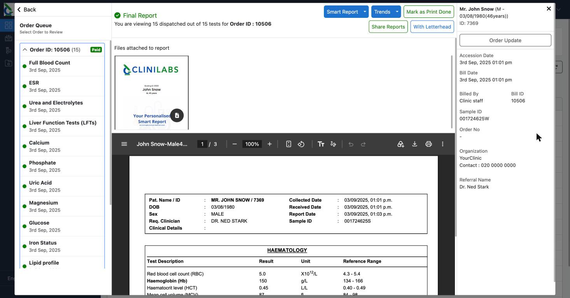Select Urea and Electrolytes test
The height and width of the screenshot is (298, 570).
click(x=62, y=106)
